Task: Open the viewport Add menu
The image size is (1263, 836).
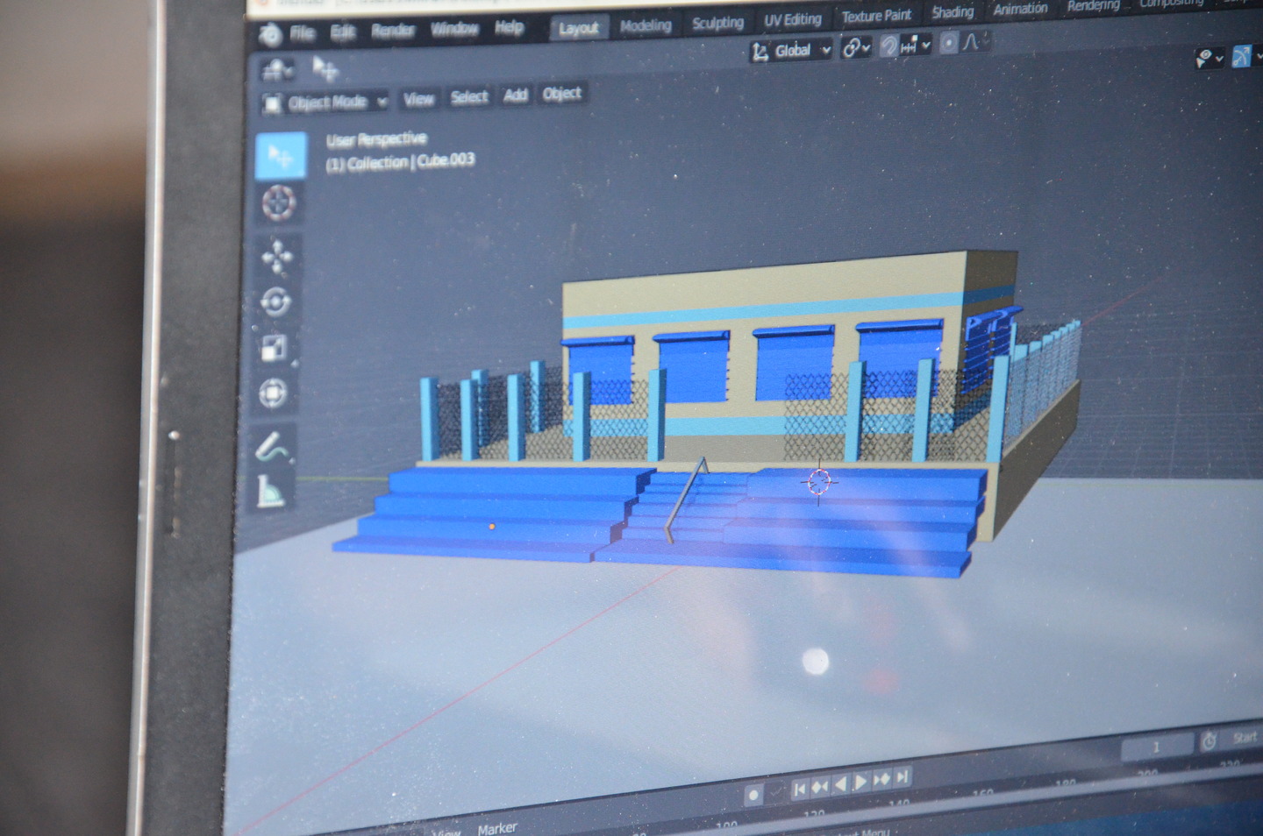Action: point(516,95)
